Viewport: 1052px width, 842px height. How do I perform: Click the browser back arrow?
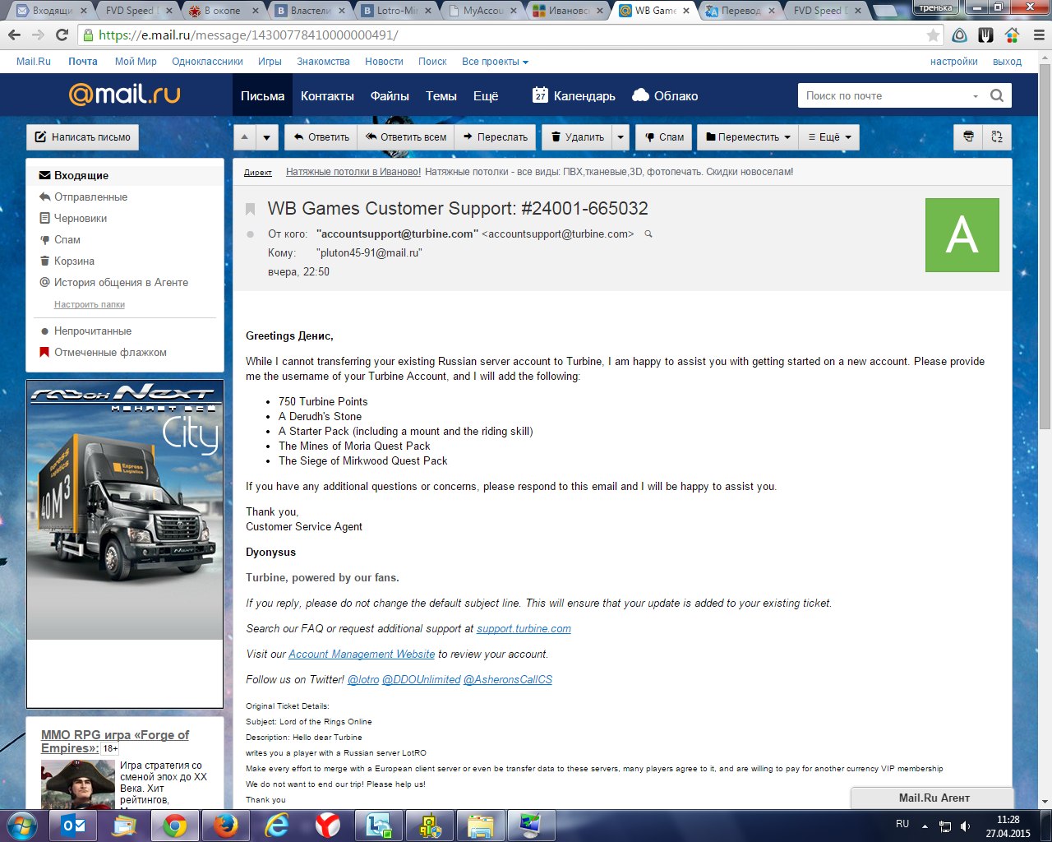15,35
